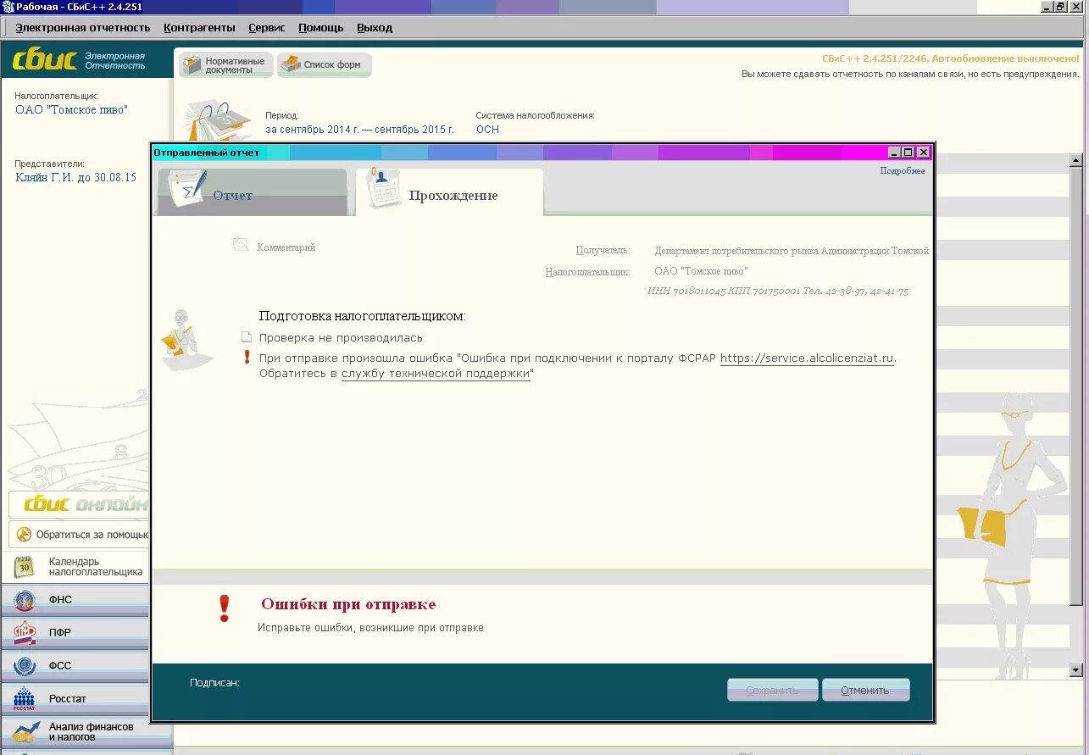The height and width of the screenshot is (755, 1089).
Task: Click the Выход menu item
Action: pos(375,27)
